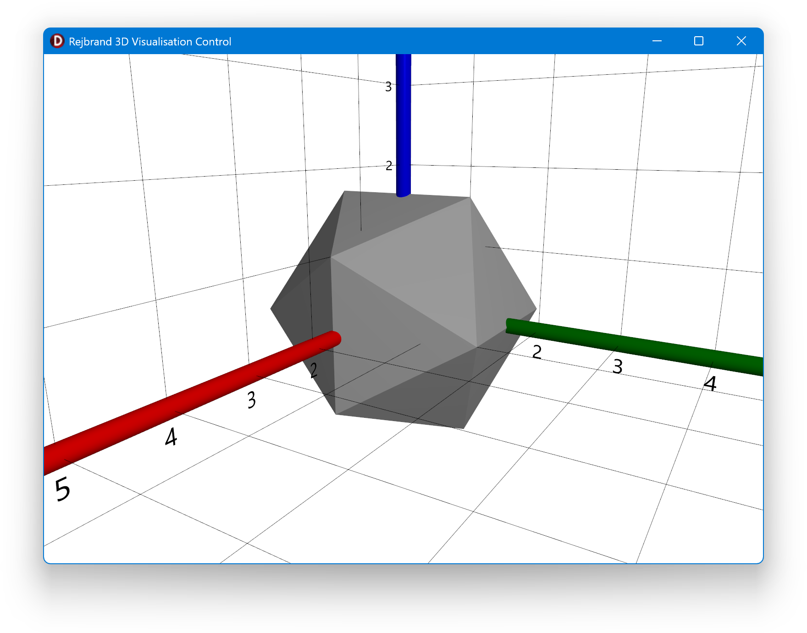Click the tick label 2 beside red axis tip

pyautogui.click(x=314, y=370)
